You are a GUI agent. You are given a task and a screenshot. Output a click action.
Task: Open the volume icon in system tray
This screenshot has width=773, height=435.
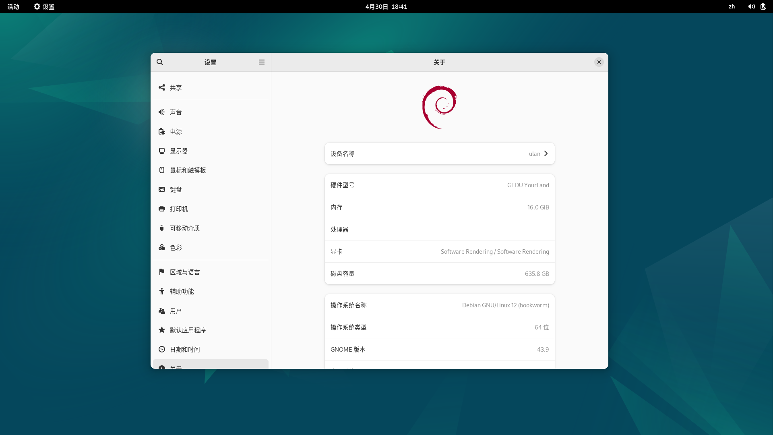[x=751, y=6]
